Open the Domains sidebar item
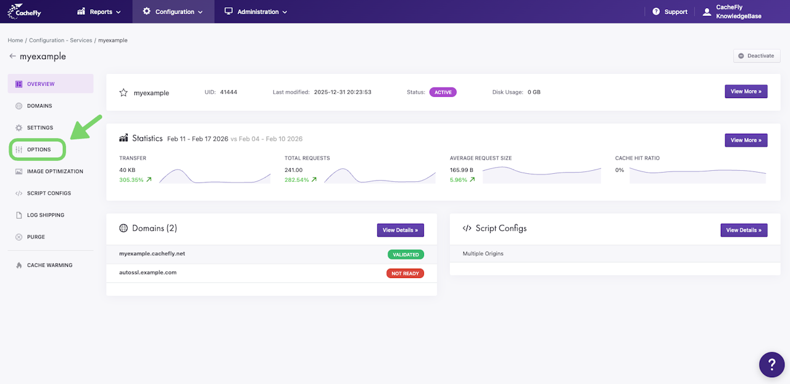The image size is (790, 384). click(x=51, y=106)
